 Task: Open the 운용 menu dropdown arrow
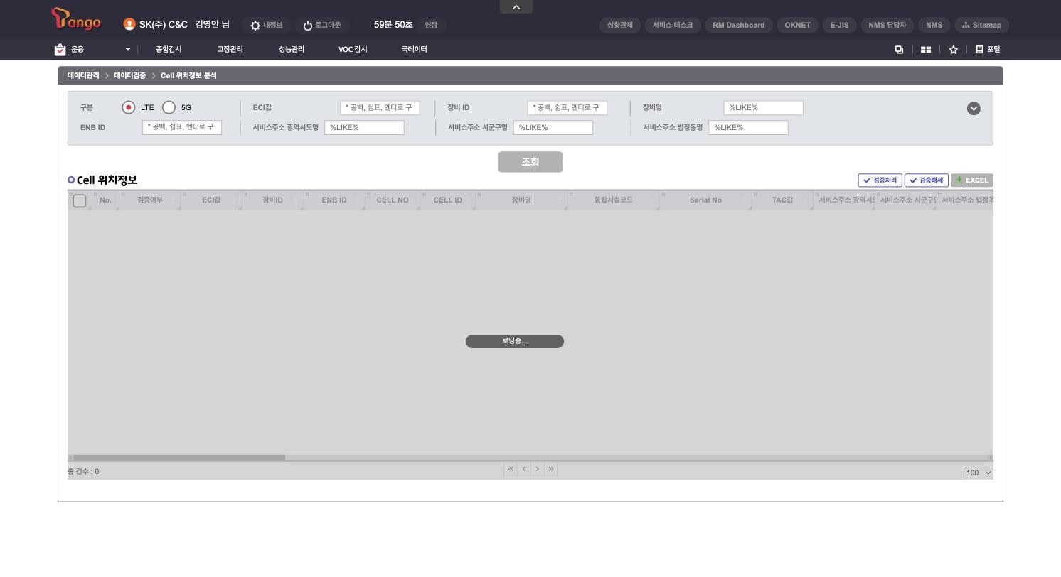[128, 50]
